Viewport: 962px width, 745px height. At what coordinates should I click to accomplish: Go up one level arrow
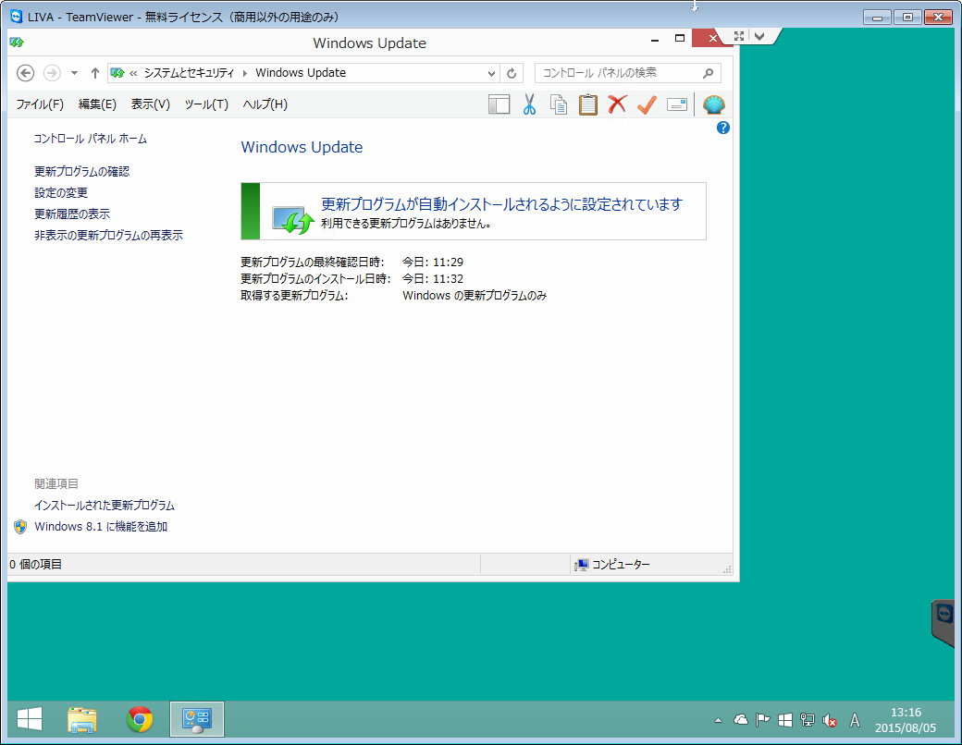[95, 73]
